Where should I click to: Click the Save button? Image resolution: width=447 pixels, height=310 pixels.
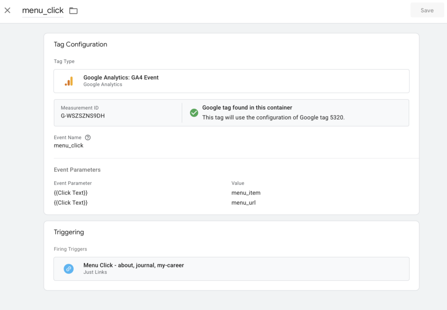(x=426, y=10)
